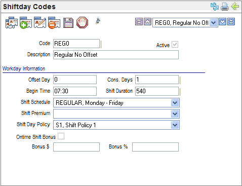Open the REG0 record selector dropdown
Viewport: 242px width, 186px height.
pyautogui.click(x=214, y=23)
